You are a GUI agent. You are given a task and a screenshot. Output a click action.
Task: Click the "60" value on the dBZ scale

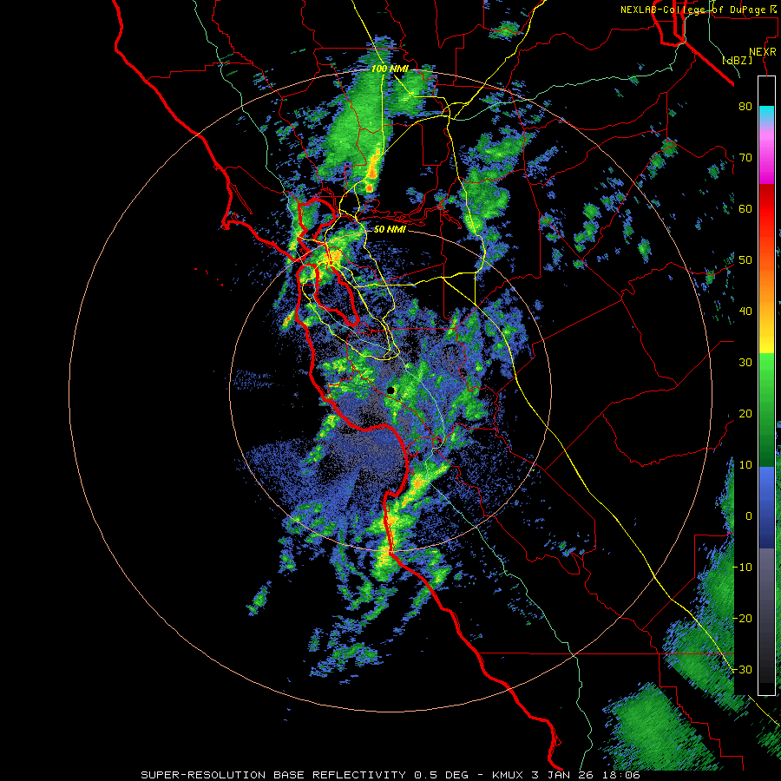click(745, 209)
